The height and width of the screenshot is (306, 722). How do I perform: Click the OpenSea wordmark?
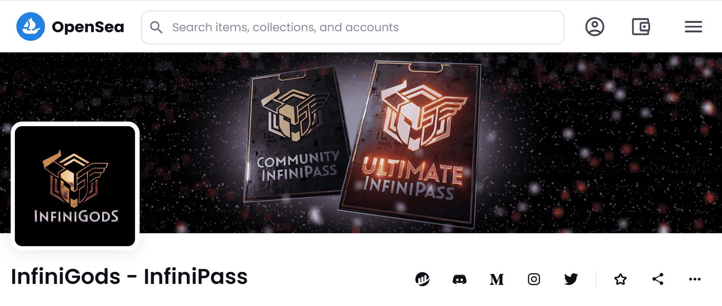[x=88, y=27]
